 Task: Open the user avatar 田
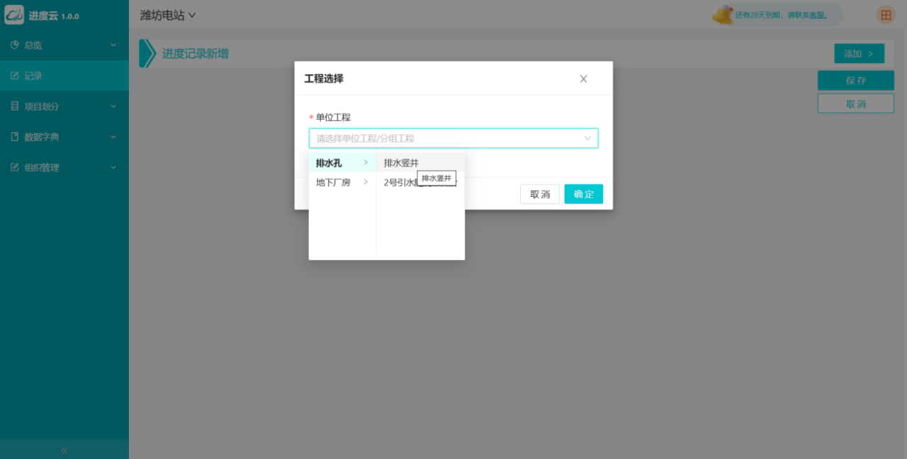(x=886, y=15)
